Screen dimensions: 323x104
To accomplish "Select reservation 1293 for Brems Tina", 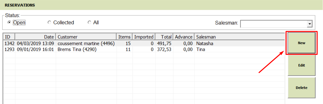I will [144, 49].
